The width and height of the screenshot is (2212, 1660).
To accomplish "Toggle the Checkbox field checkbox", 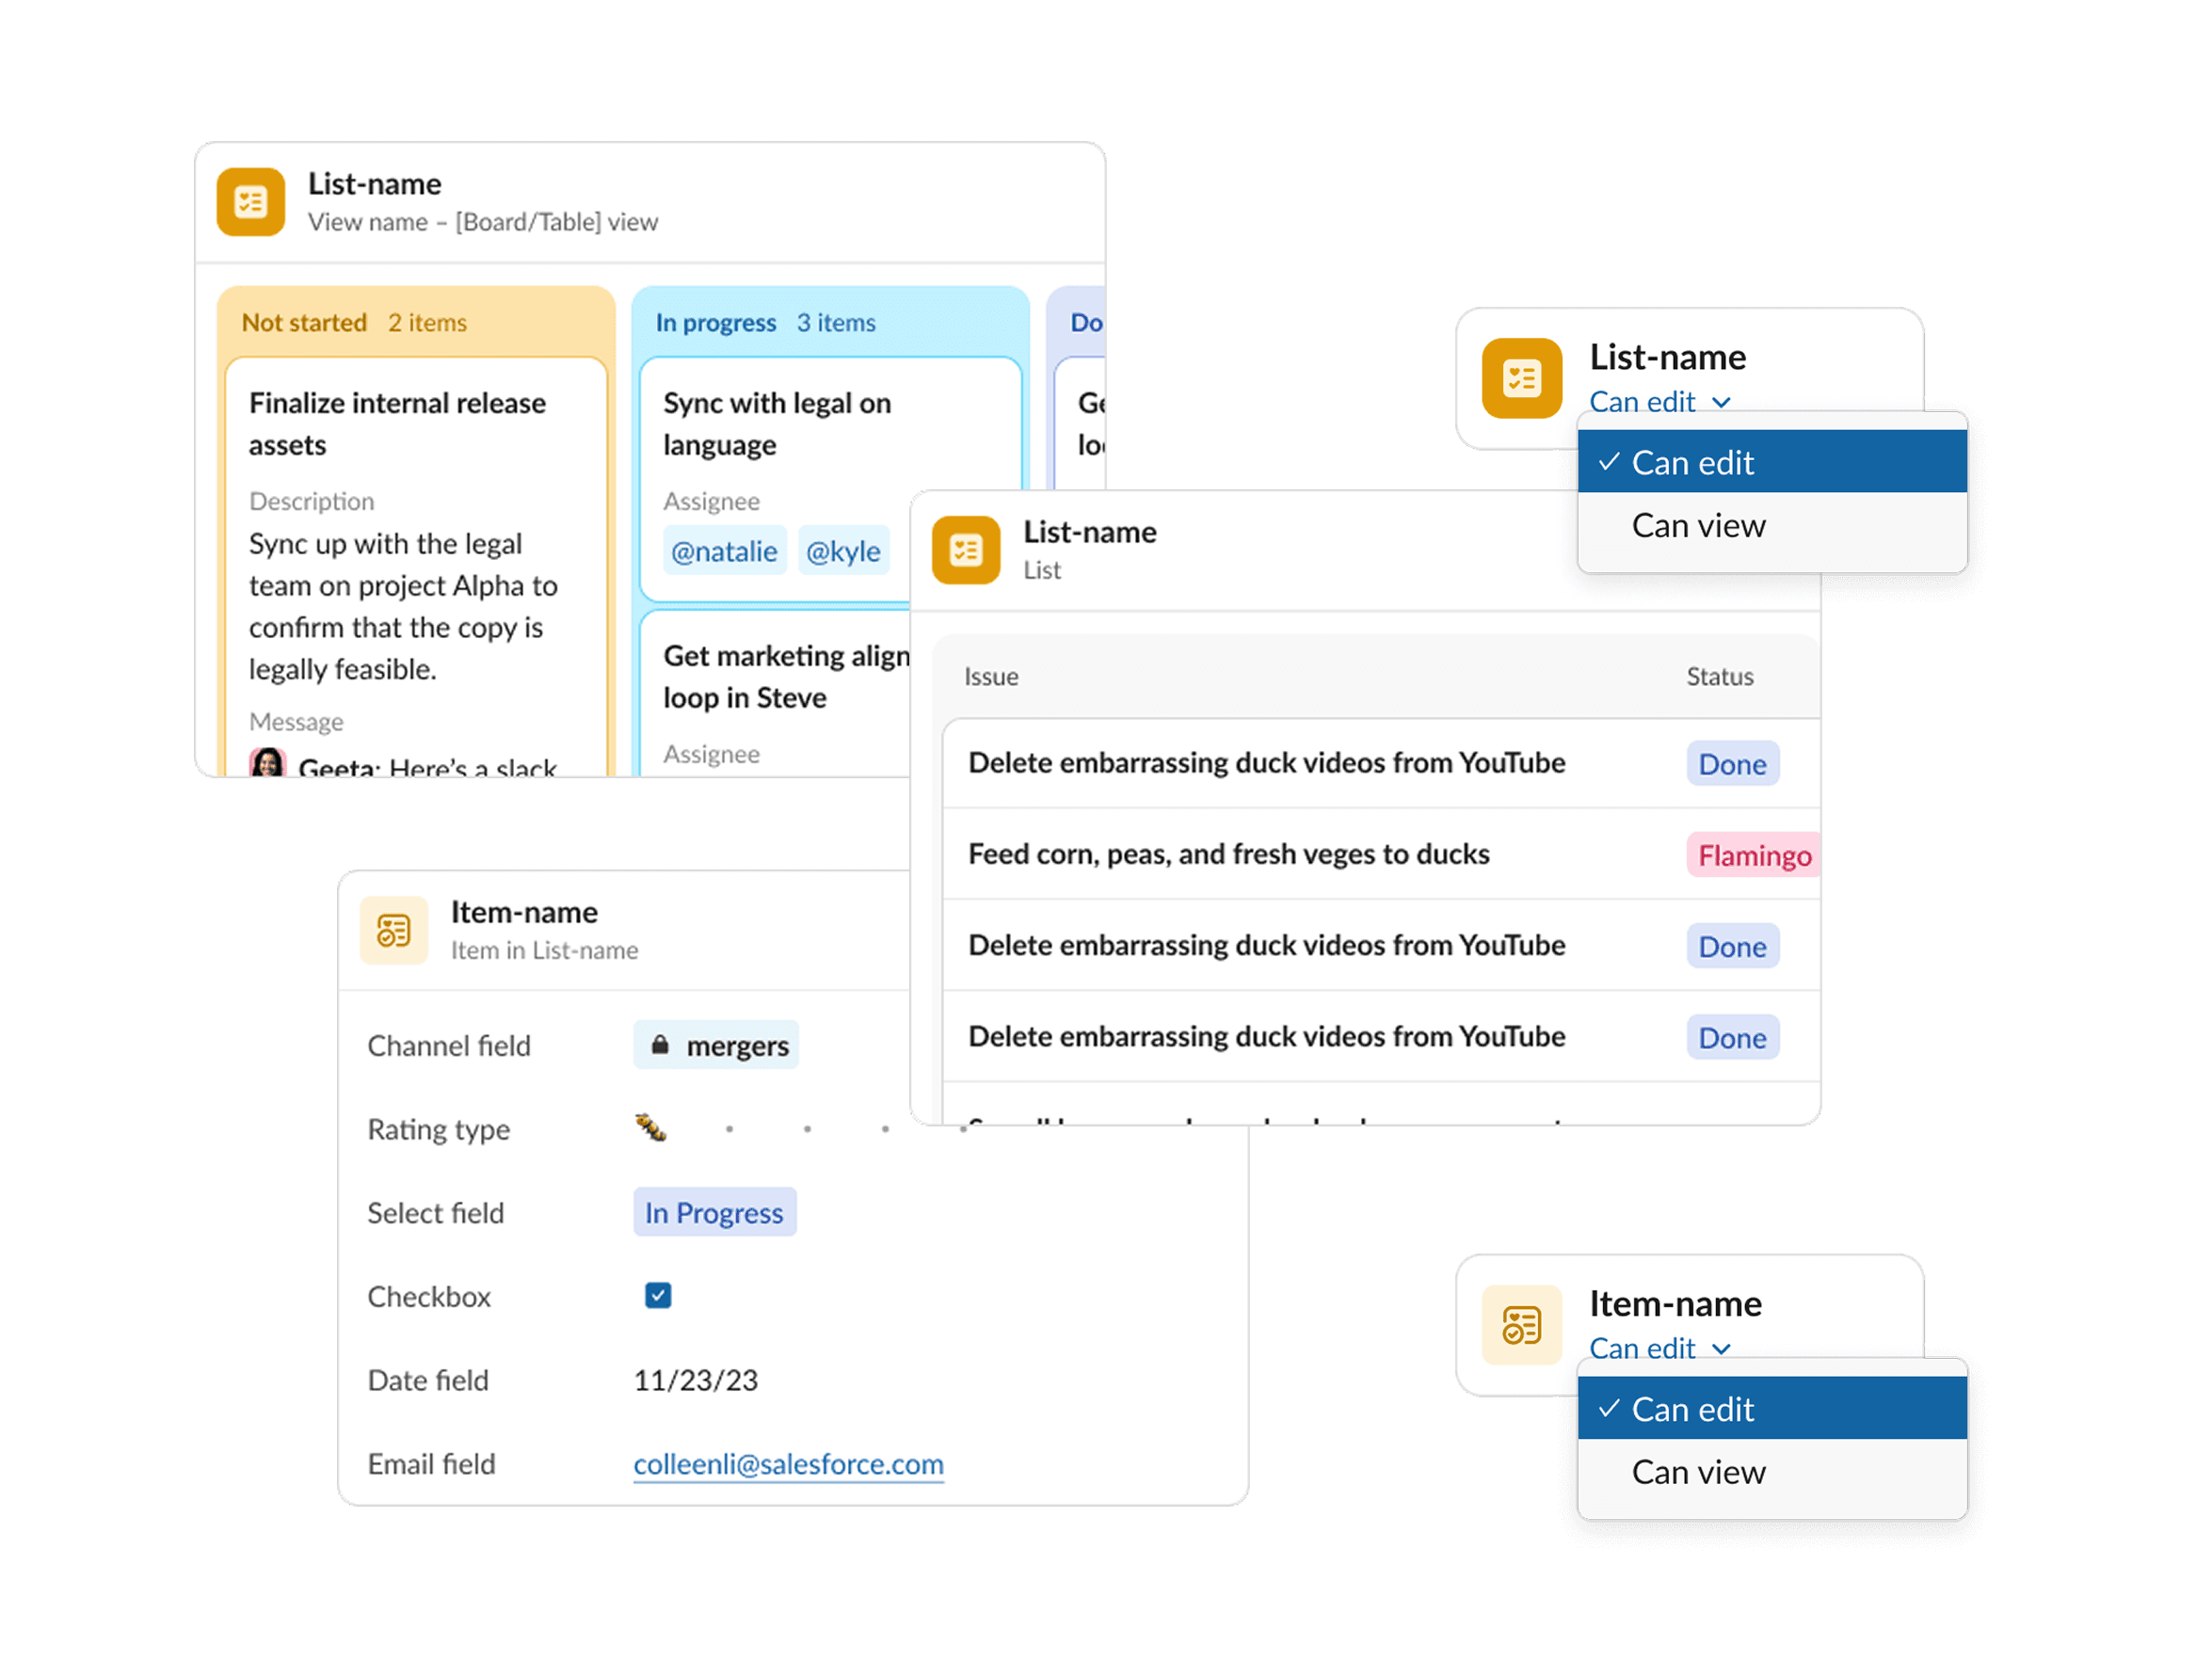I will click(x=658, y=1296).
